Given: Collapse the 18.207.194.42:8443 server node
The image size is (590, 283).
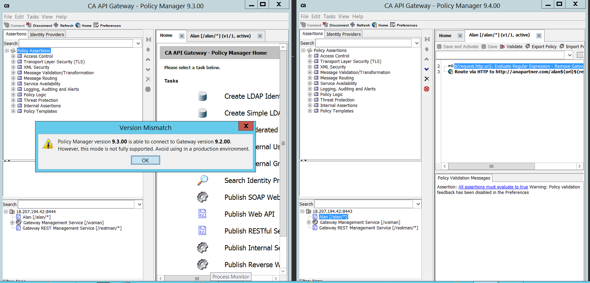Looking at the screenshot, I should [x=303, y=211].
